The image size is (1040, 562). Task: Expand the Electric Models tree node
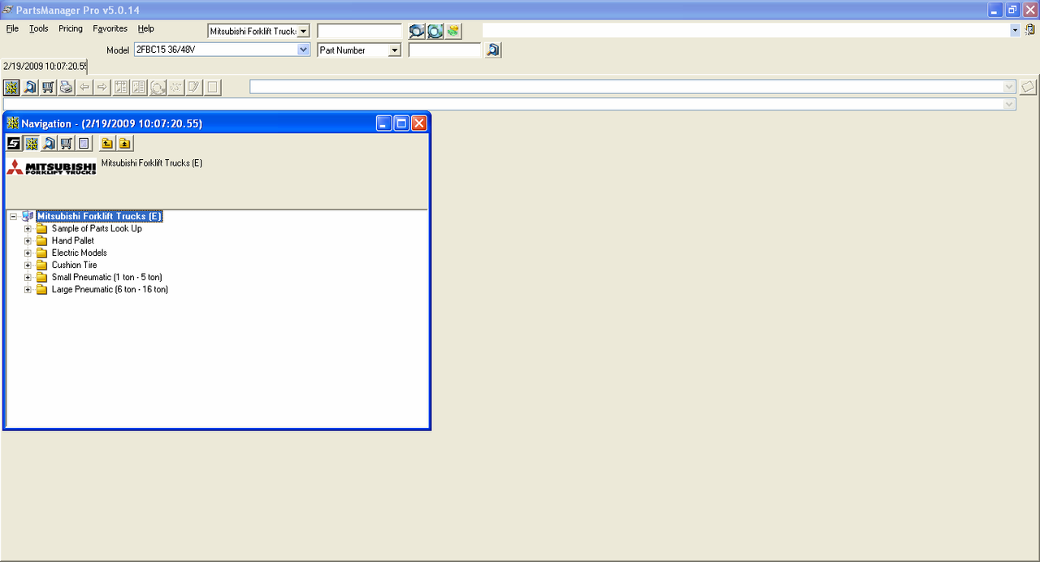pos(28,253)
